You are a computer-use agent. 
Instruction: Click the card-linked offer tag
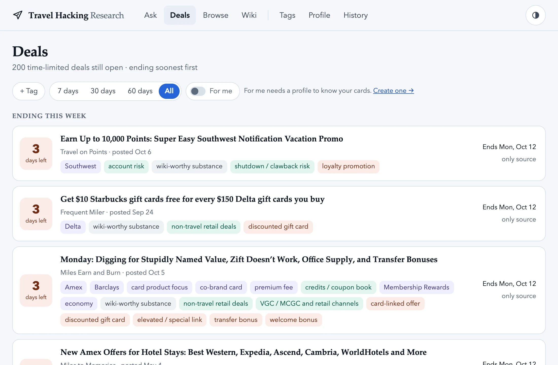pyautogui.click(x=395, y=304)
